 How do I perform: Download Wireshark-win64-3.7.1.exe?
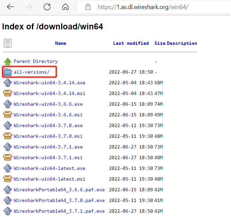point(48,147)
